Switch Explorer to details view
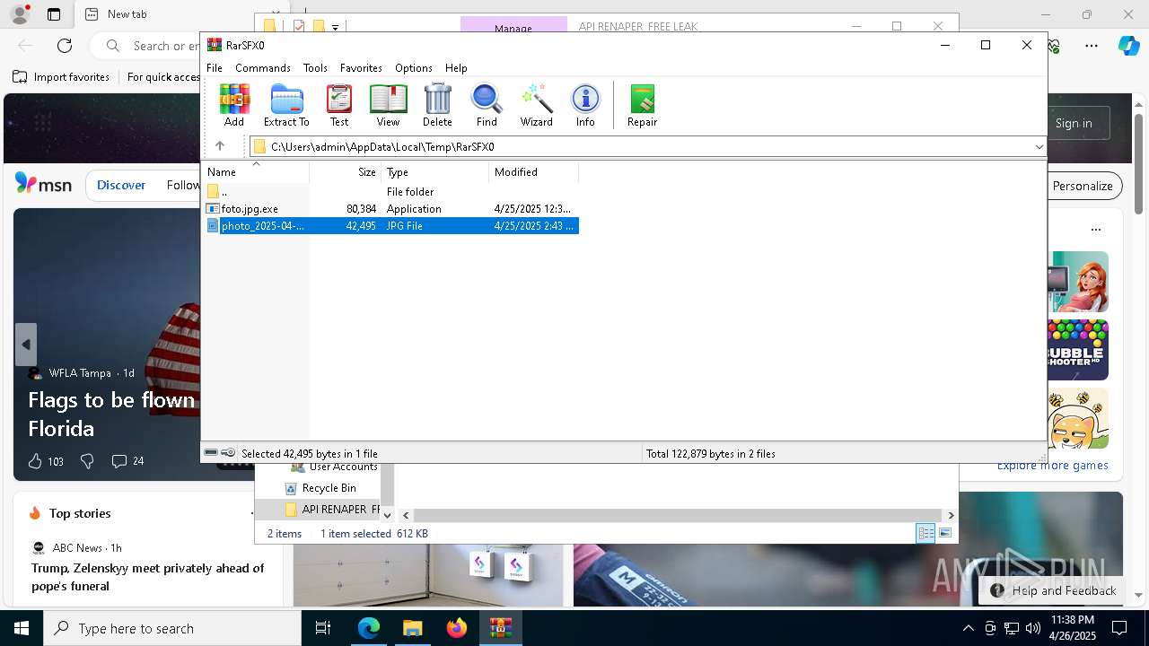 [925, 533]
